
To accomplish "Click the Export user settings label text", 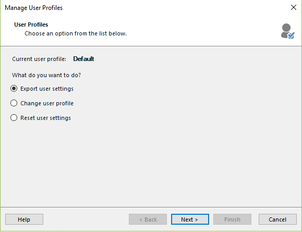I will [x=47, y=89].
